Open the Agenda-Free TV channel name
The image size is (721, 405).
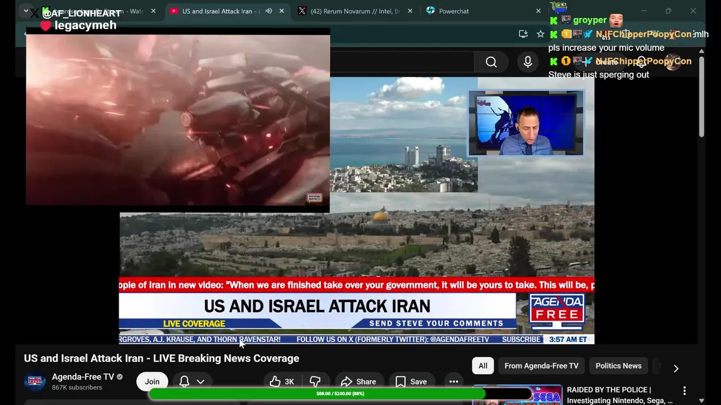click(83, 377)
